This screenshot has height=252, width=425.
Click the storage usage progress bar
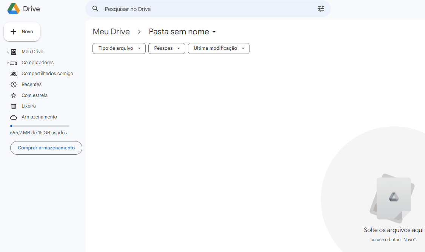pos(40,126)
